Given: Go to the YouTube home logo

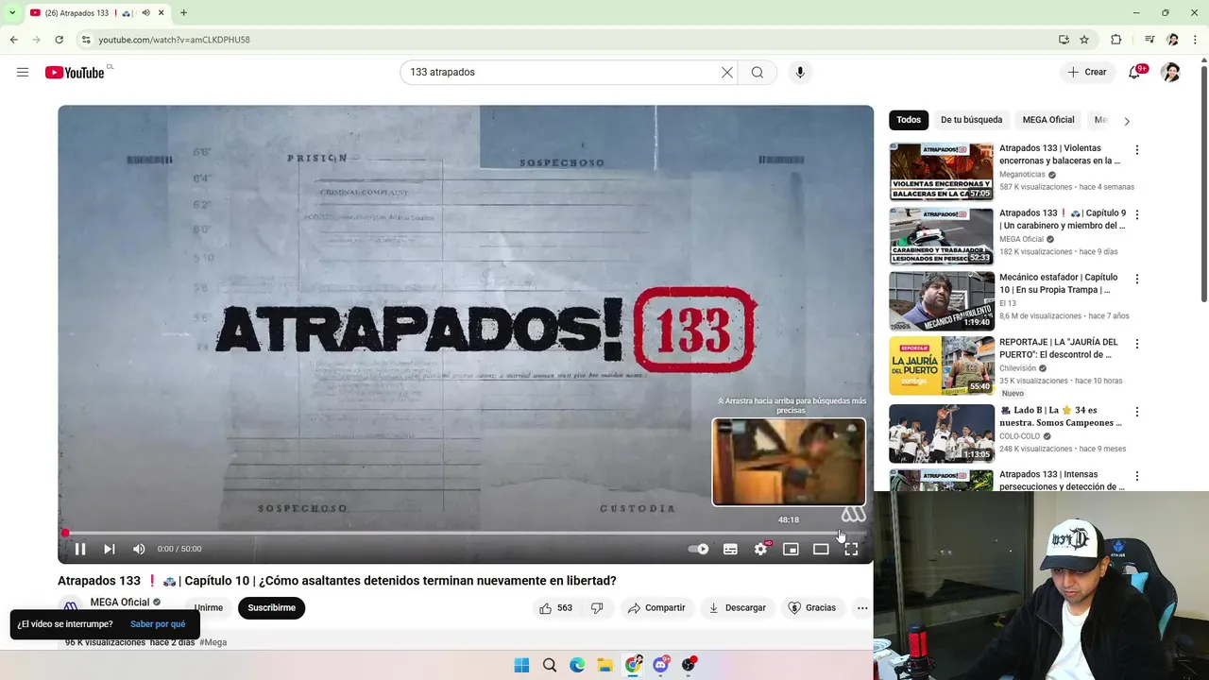Looking at the screenshot, I should (75, 73).
